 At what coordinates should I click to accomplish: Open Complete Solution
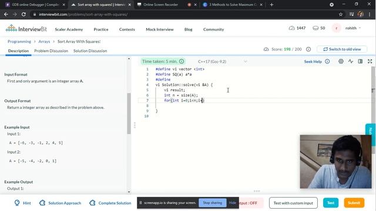click(110, 203)
